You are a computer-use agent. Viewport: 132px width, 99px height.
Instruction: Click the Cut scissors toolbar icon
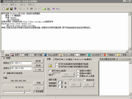(x=24, y=9)
